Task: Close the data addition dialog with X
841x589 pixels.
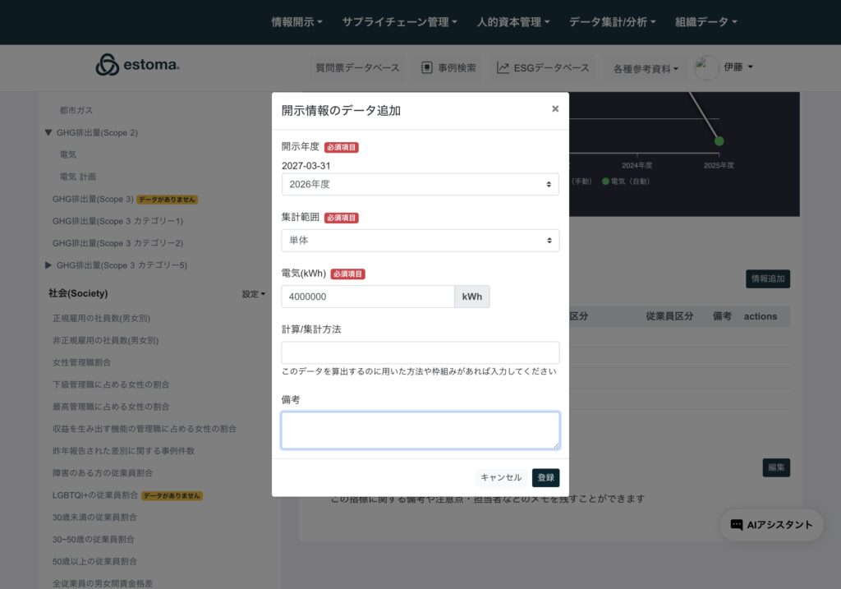Action: tap(555, 108)
